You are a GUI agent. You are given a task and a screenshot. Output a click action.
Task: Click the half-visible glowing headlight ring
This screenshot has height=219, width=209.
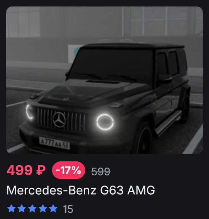click(x=29, y=112)
